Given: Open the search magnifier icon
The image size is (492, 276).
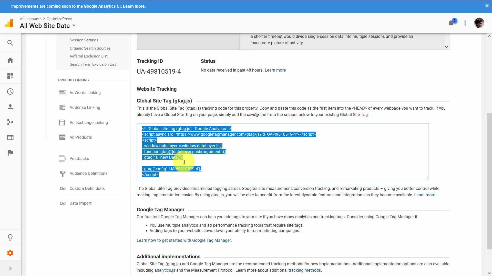Looking at the screenshot, I should point(10,43).
